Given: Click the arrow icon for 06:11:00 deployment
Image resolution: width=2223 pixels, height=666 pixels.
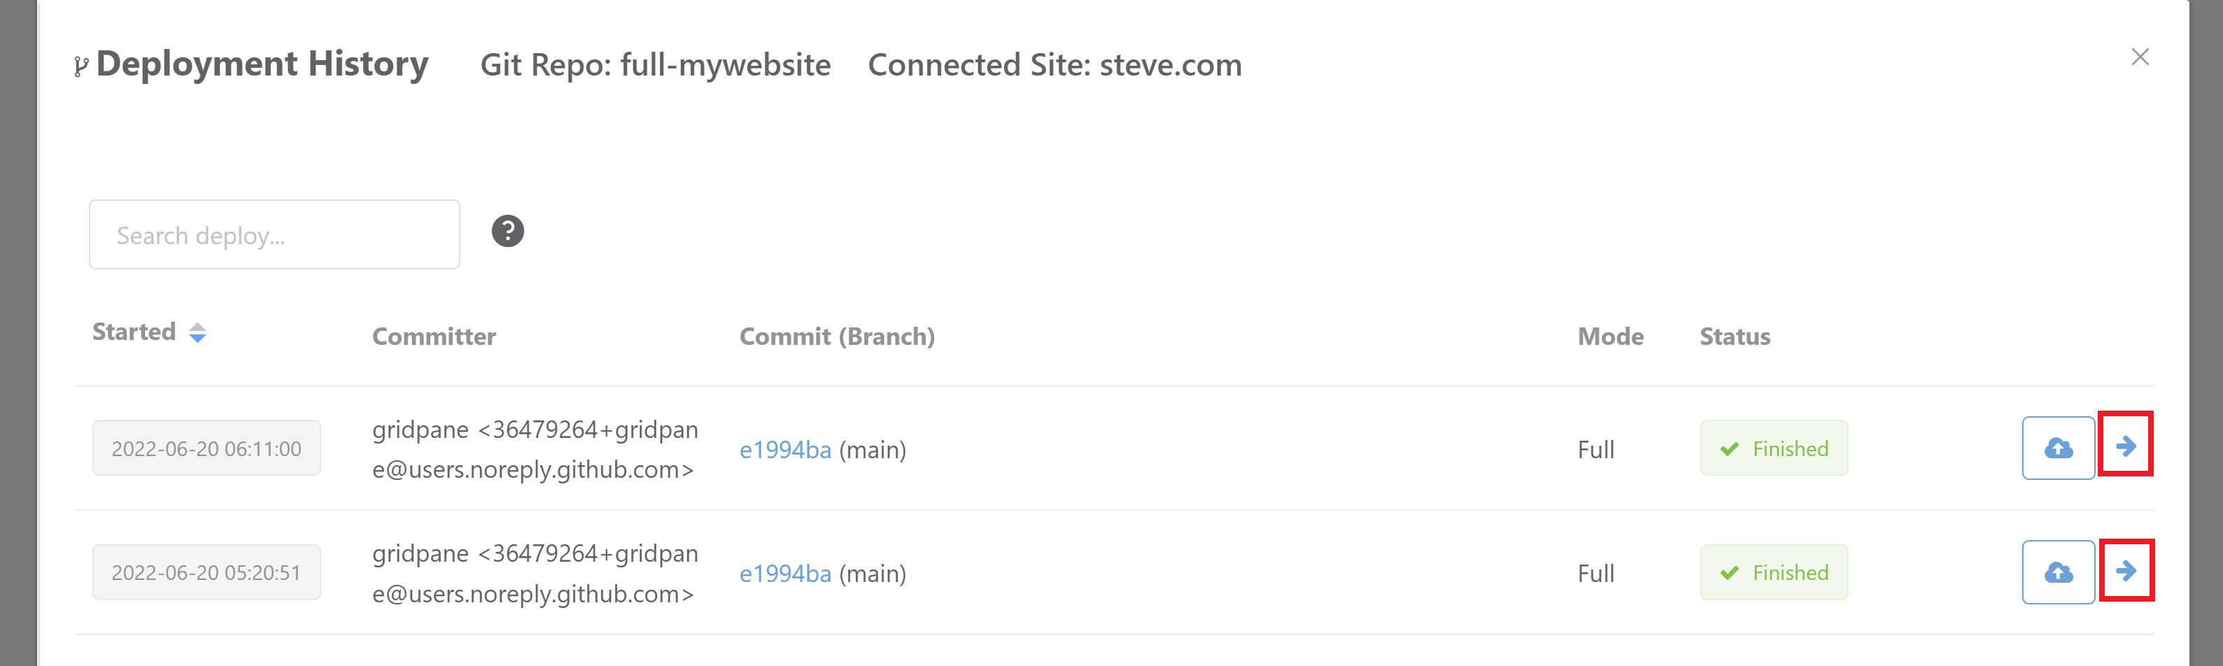Looking at the screenshot, I should pos(2126,446).
